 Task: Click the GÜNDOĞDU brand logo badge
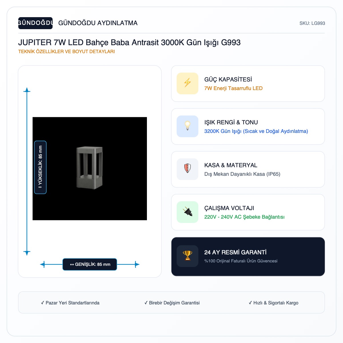click(35, 23)
